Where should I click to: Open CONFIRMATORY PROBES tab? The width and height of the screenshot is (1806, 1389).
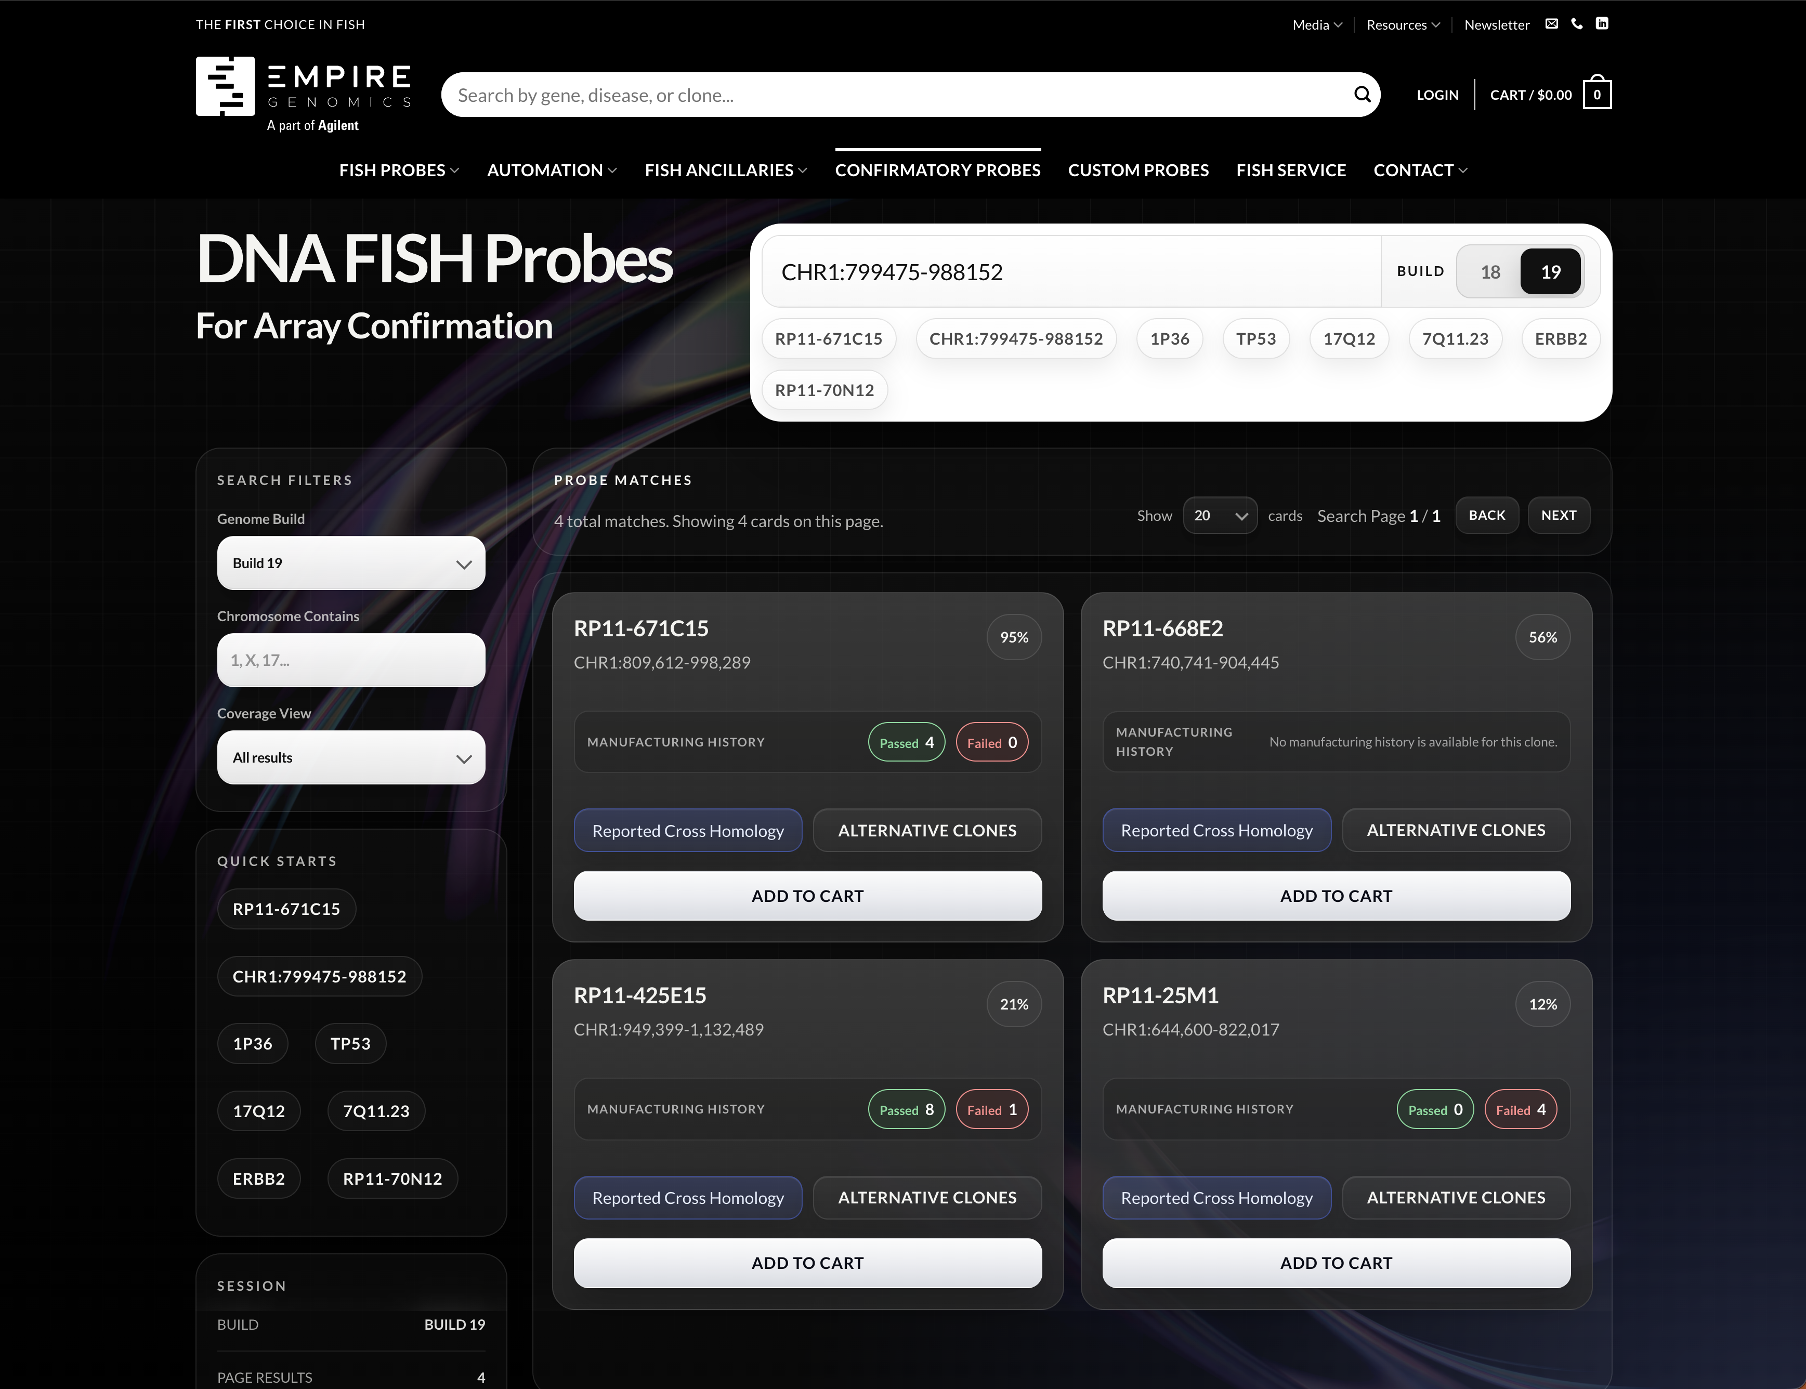pyautogui.click(x=938, y=171)
